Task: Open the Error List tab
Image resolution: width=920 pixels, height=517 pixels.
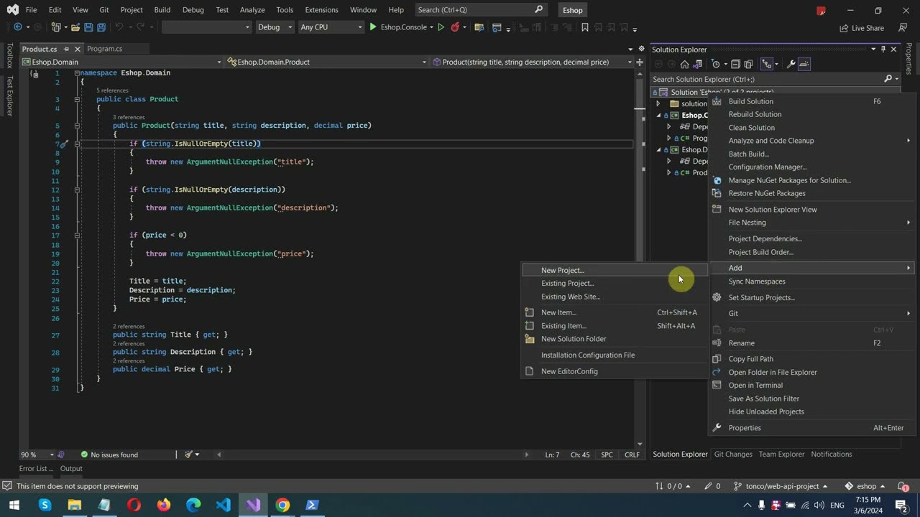Action: click(x=36, y=469)
